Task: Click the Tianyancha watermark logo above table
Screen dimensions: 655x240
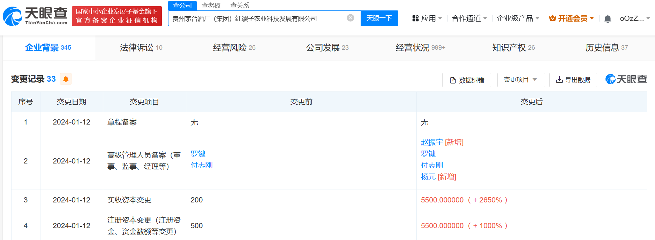Action: [626, 79]
